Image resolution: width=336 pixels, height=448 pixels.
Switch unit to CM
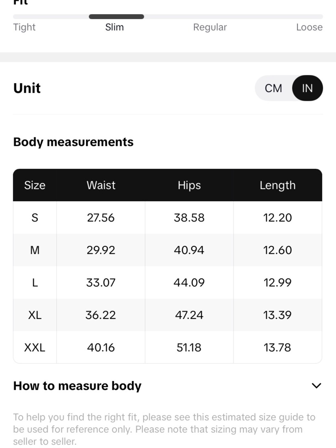coord(273,88)
